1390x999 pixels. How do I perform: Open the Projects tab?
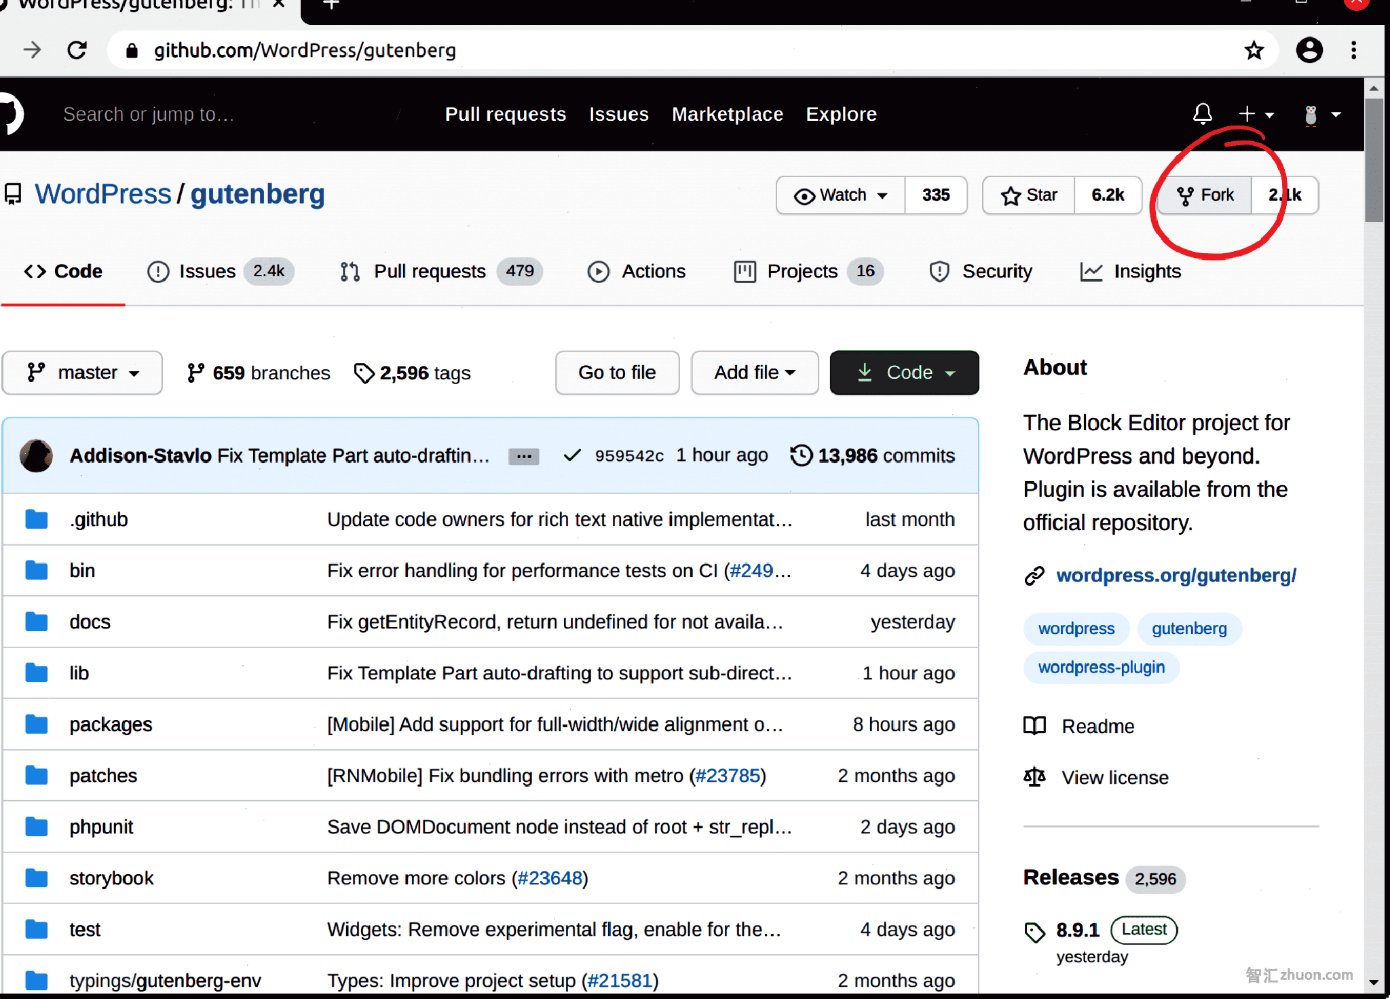pyautogui.click(x=808, y=271)
